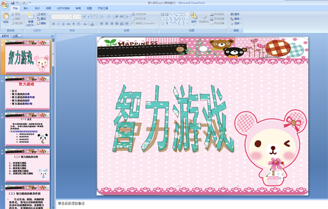Toggle underline formatting
Screen dimensions: 328x209
click(x=63, y=24)
